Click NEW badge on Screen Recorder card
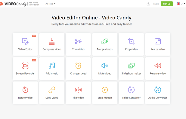Screen dimensions: 186x119 [34, 60]
